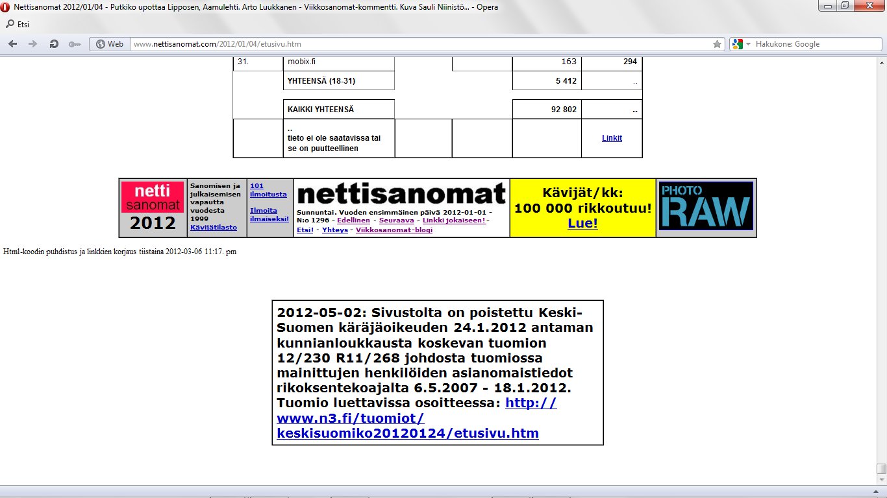887x498 pixels.
Task: Go to the Edellinen issue link
Action: point(351,220)
